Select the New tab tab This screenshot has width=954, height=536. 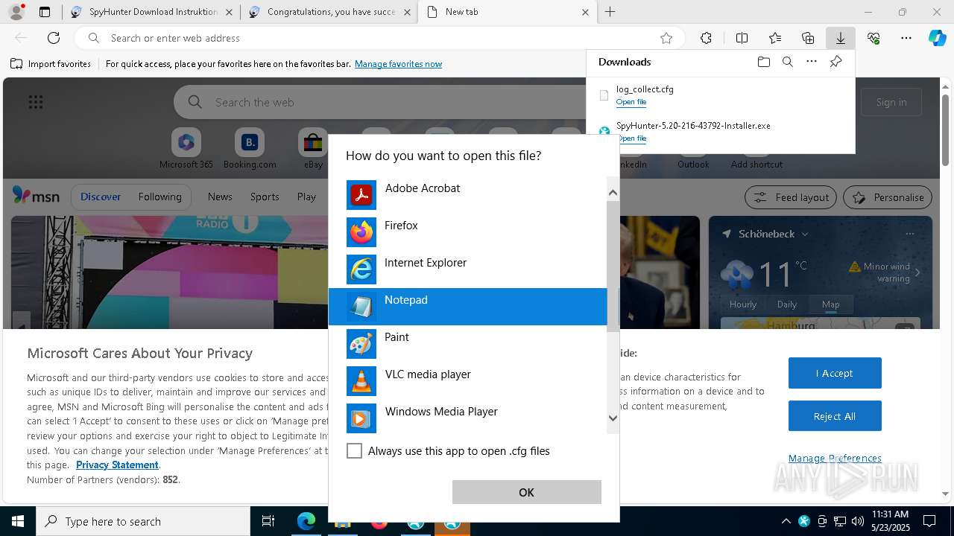[507, 12]
